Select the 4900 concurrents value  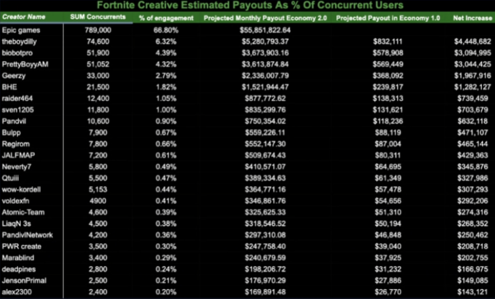point(98,201)
